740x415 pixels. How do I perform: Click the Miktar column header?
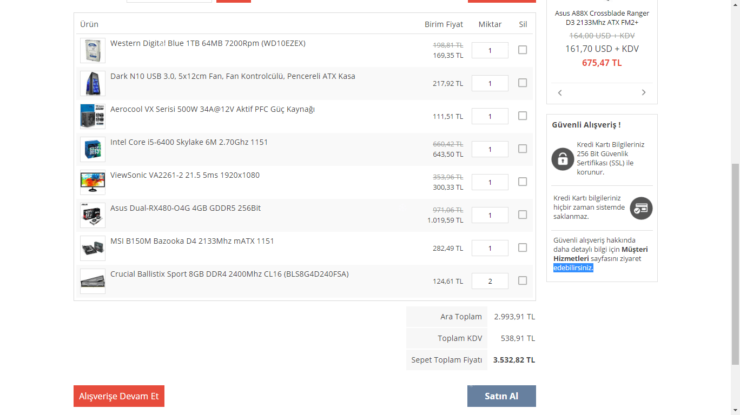(x=490, y=24)
